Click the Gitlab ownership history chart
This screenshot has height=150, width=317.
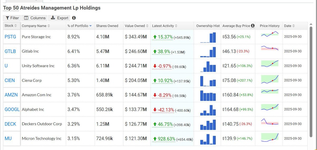pyautogui.click(x=208, y=52)
